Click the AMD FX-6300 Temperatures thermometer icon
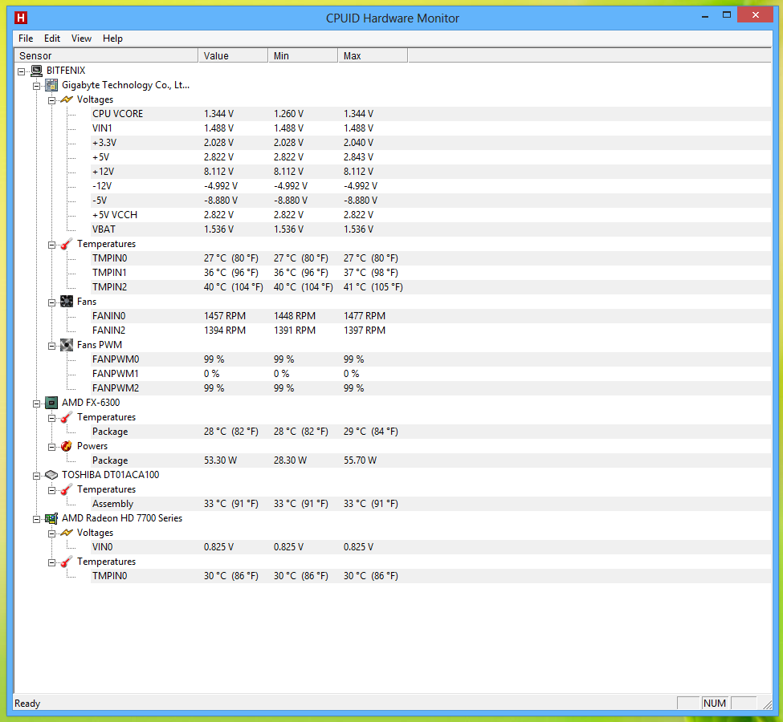Viewport: 783px width, 722px height. pos(67,417)
